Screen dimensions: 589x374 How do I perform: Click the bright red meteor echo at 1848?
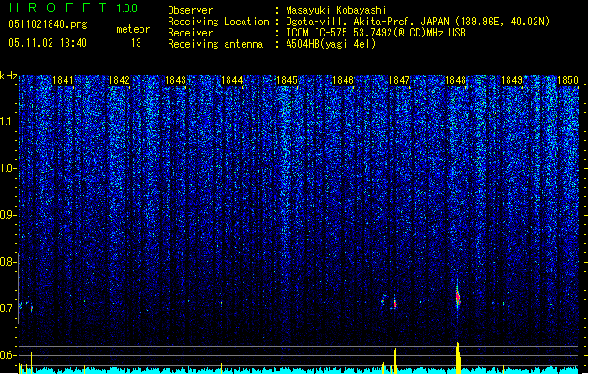click(458, 296)
